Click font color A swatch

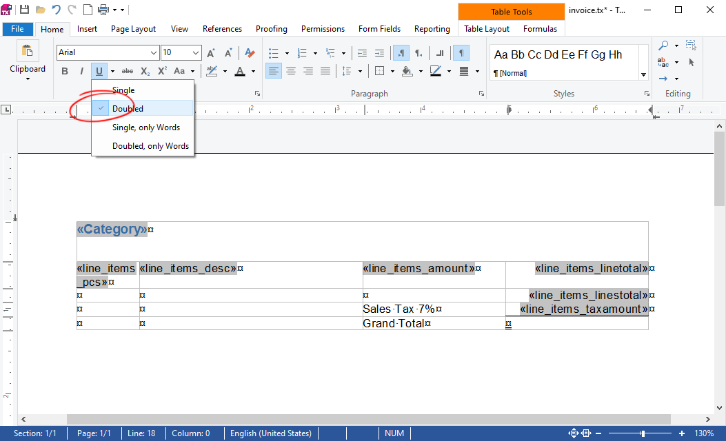[240, 71]
